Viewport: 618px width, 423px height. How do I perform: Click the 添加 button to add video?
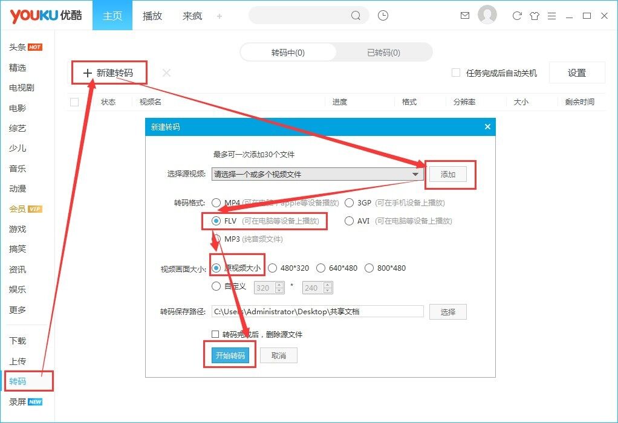point(448,175)
